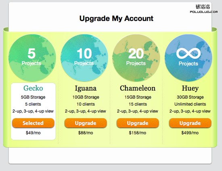The width and height of the screenshot is (222, 171).
Task: Click the 5 Projects circle icon
Action: pyautogui.click(x=32, y=58)
